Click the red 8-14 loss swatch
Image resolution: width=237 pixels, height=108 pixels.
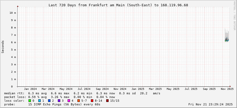pyautogui.click(x=92, y=101)
